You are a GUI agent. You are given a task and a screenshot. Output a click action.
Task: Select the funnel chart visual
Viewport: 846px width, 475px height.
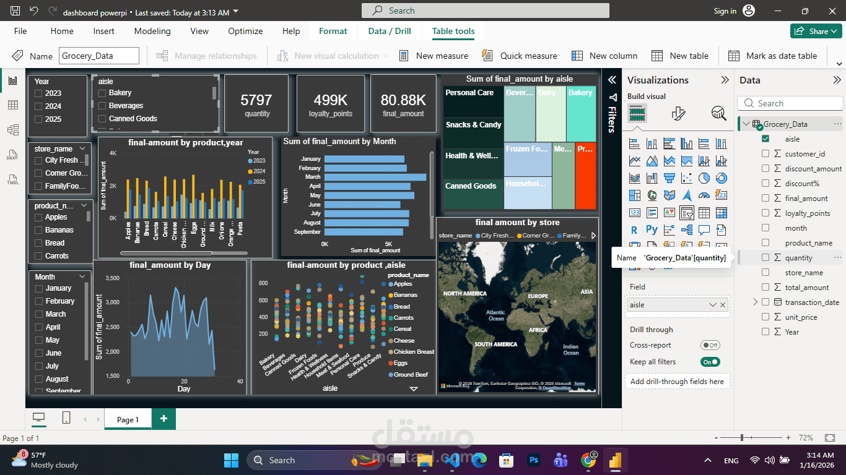coord(669,178)
